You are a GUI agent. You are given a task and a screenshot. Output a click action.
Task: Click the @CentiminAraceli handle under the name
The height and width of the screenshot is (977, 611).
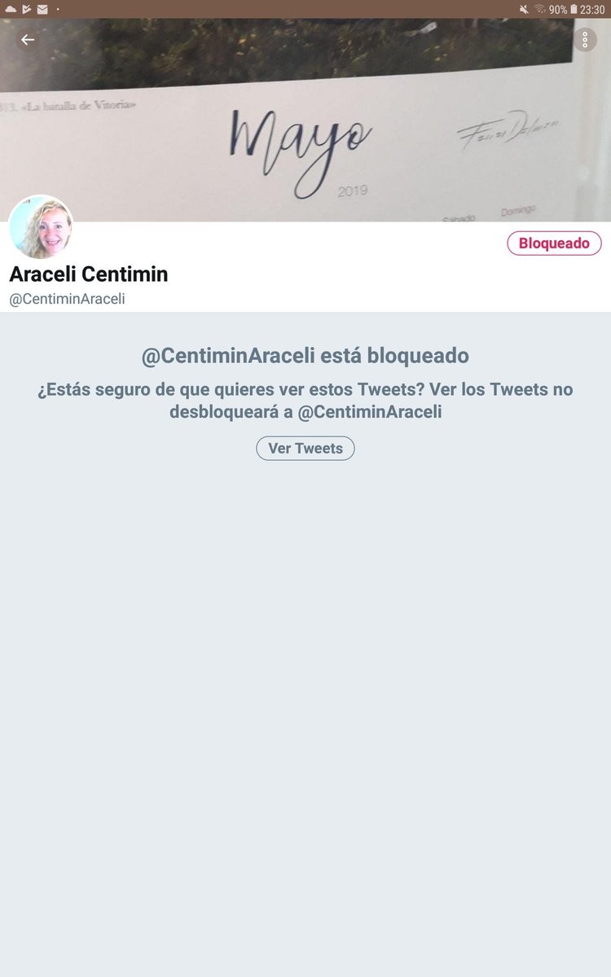[67, 300]
